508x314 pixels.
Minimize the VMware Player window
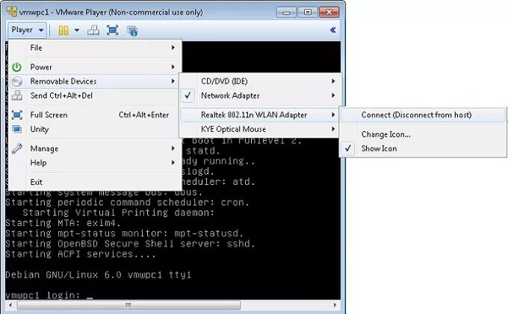(x=286, y=12)
